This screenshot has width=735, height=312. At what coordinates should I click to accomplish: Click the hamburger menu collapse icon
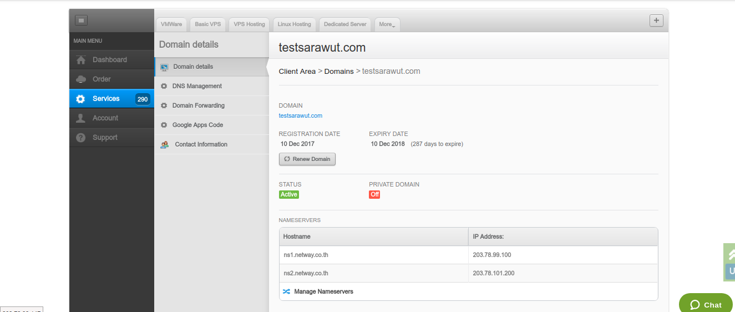pyautogui.click(x=82, y=21)
